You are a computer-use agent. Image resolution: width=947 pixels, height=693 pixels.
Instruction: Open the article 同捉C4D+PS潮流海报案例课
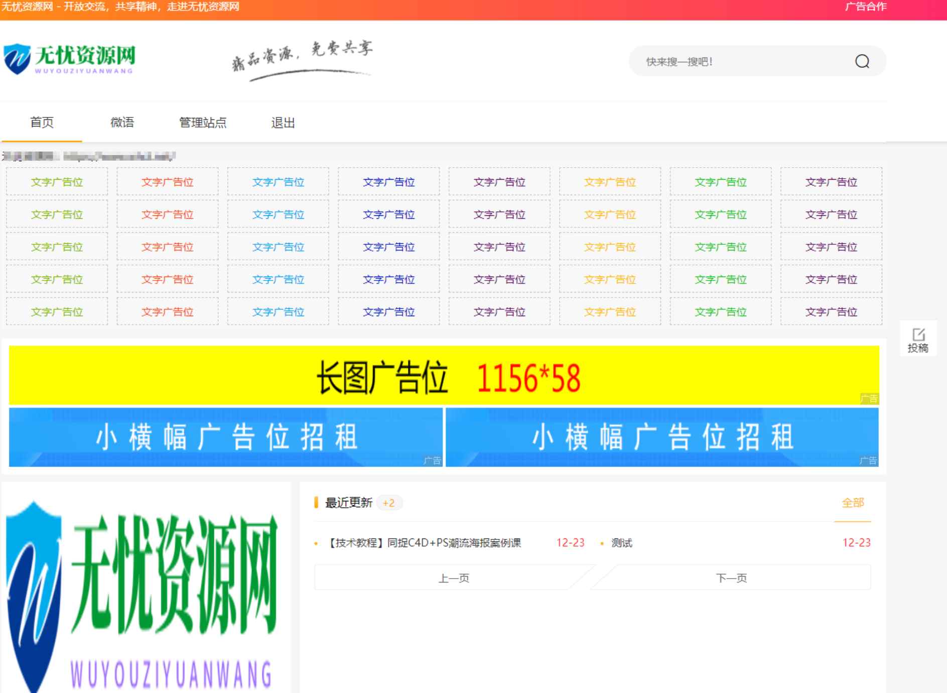pos(424,543)
